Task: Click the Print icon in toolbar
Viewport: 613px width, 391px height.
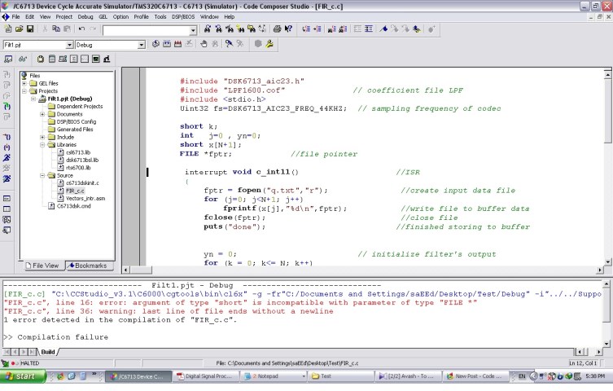Action: pos(277,29)
